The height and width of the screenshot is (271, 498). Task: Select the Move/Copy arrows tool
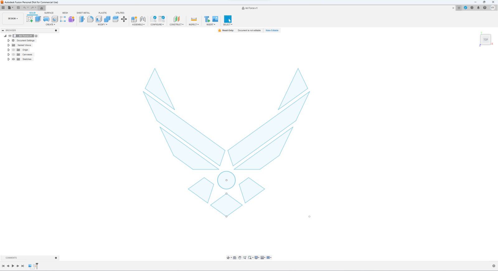124,19
